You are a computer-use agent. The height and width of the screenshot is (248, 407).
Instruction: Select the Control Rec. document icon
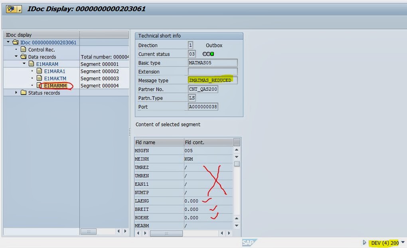click(x=24, y=50)
